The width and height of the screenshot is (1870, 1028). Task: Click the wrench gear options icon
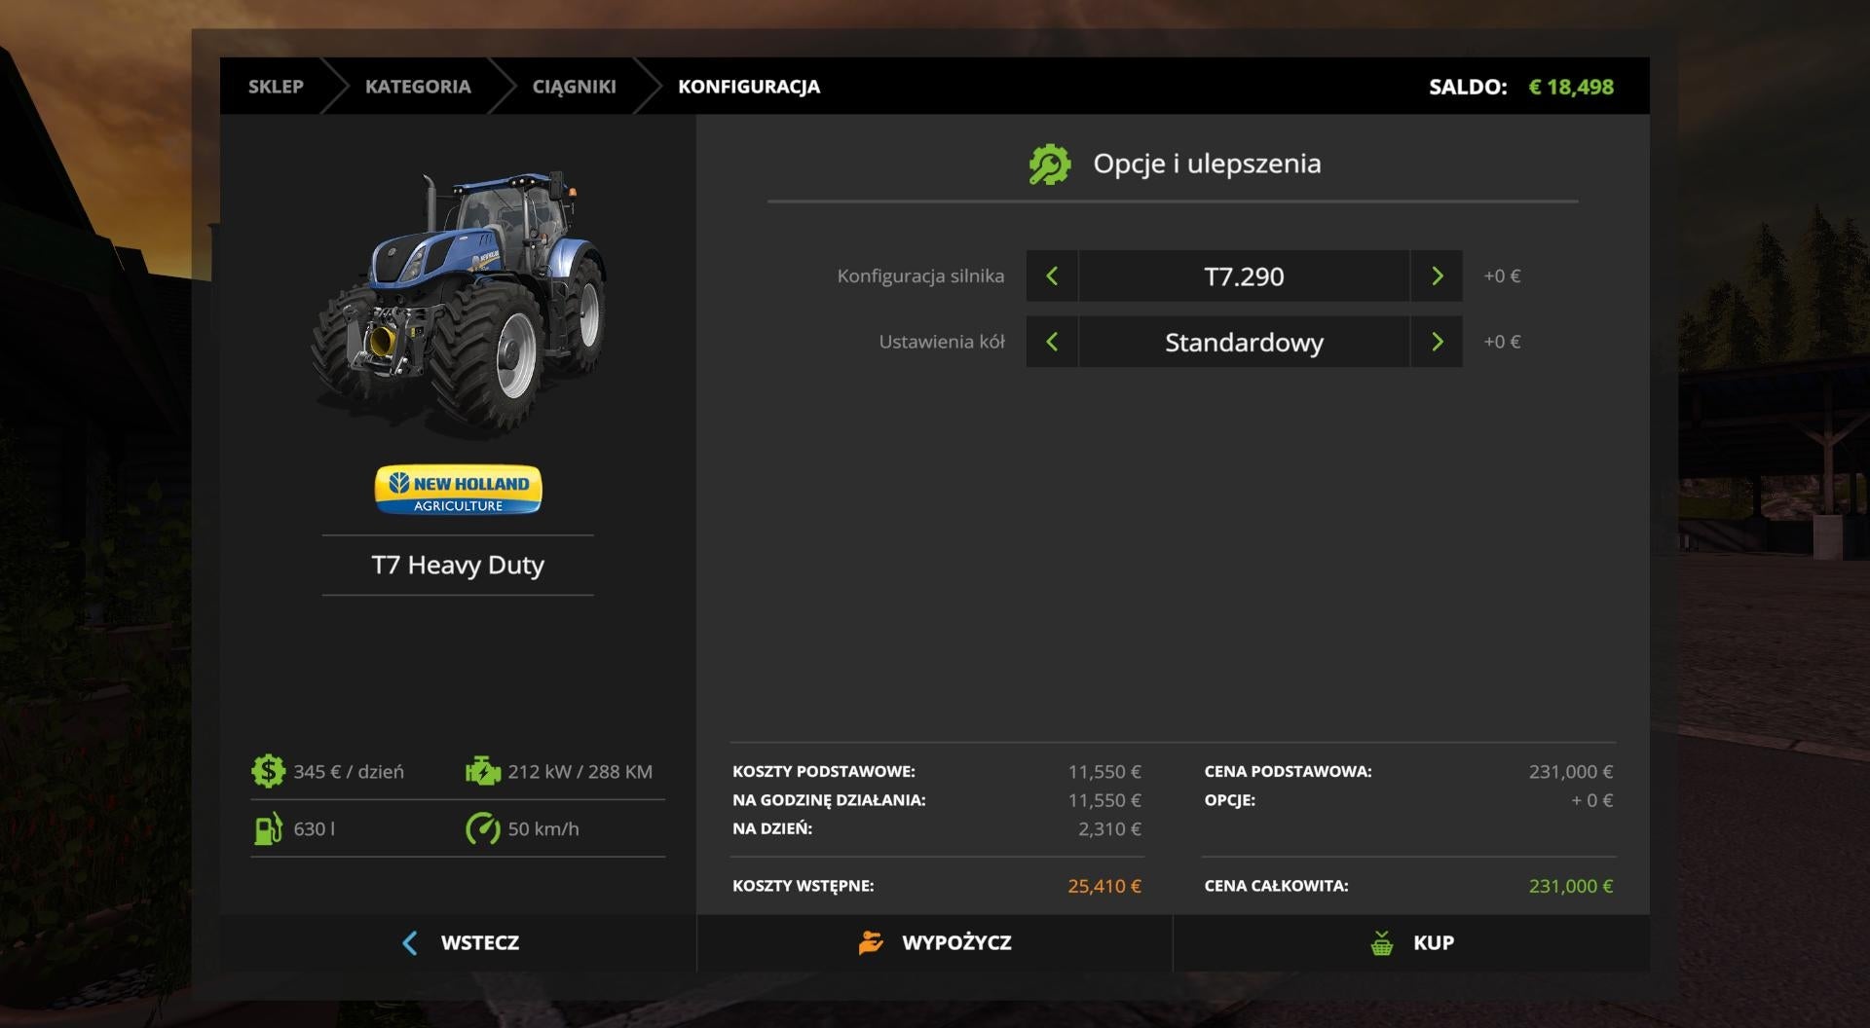[1050, 164]
